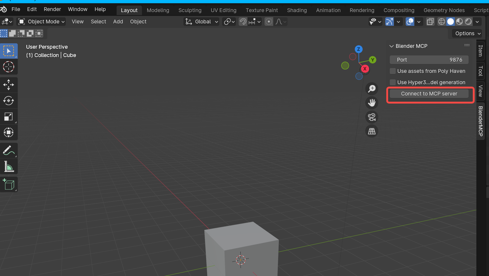Set selection mode to extend selection
The height and width of the screenshot is (276, 489).
pyautogui.click(x=12, y=33)
